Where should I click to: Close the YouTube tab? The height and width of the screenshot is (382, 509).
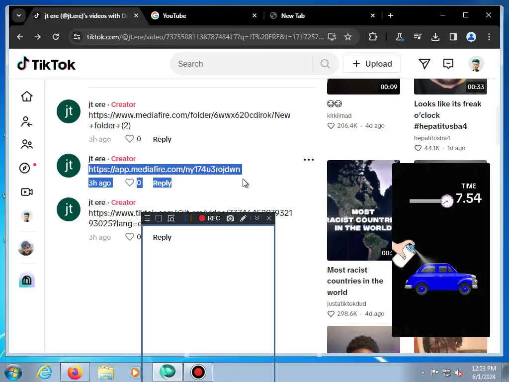(254, 15)
